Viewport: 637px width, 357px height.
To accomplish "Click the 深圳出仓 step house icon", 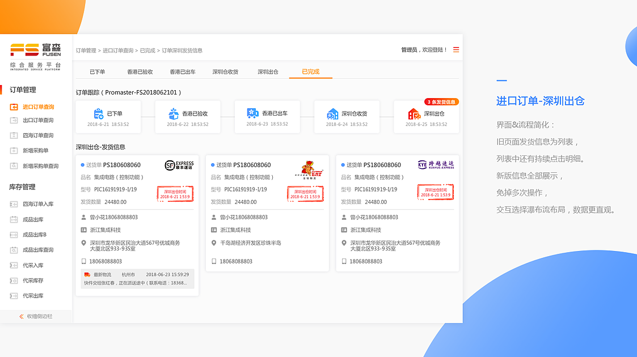I will click(x=414, y=113).
